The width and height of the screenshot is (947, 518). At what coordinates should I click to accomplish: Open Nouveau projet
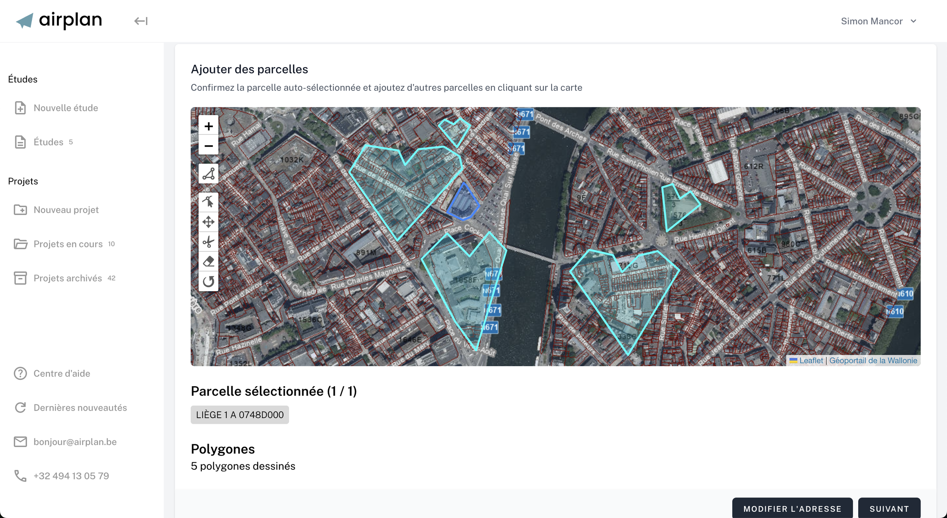pos(66,210)
